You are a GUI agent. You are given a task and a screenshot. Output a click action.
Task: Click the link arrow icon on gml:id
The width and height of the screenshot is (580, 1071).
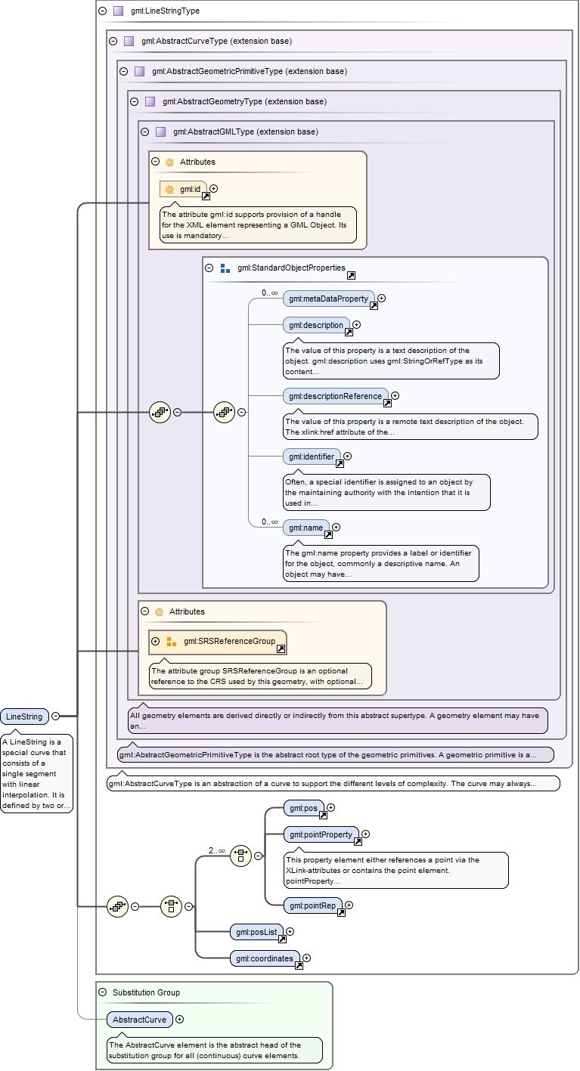(x=206, y=196)
